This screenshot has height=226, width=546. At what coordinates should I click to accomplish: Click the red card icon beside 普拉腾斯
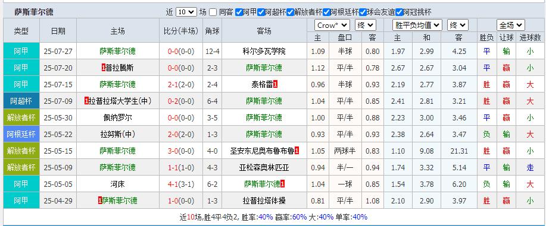103,68
